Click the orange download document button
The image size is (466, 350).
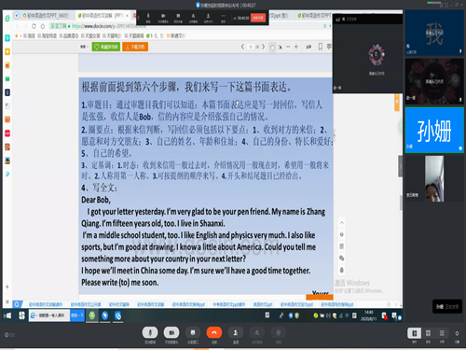[135, 47]
